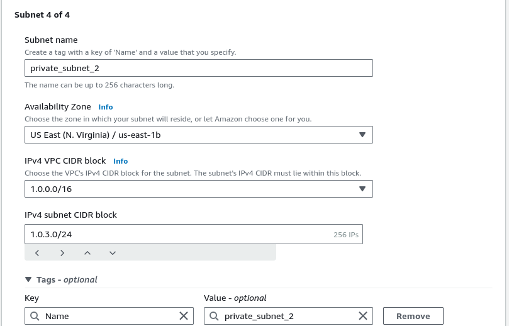
Task: Click the search icon in Value field
Action: (214, 316)
